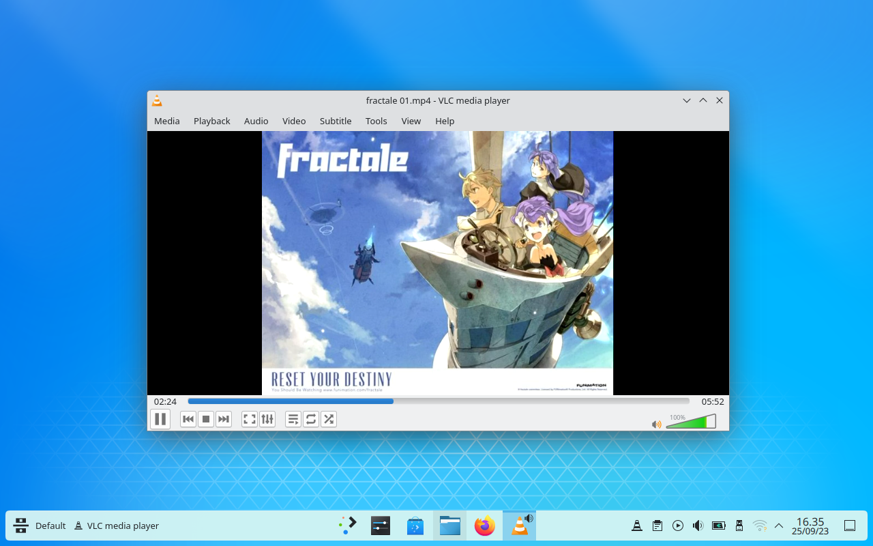Open clipboard tray icon
The width and height of the screenshot is (873, 546).
click(657, 526)
